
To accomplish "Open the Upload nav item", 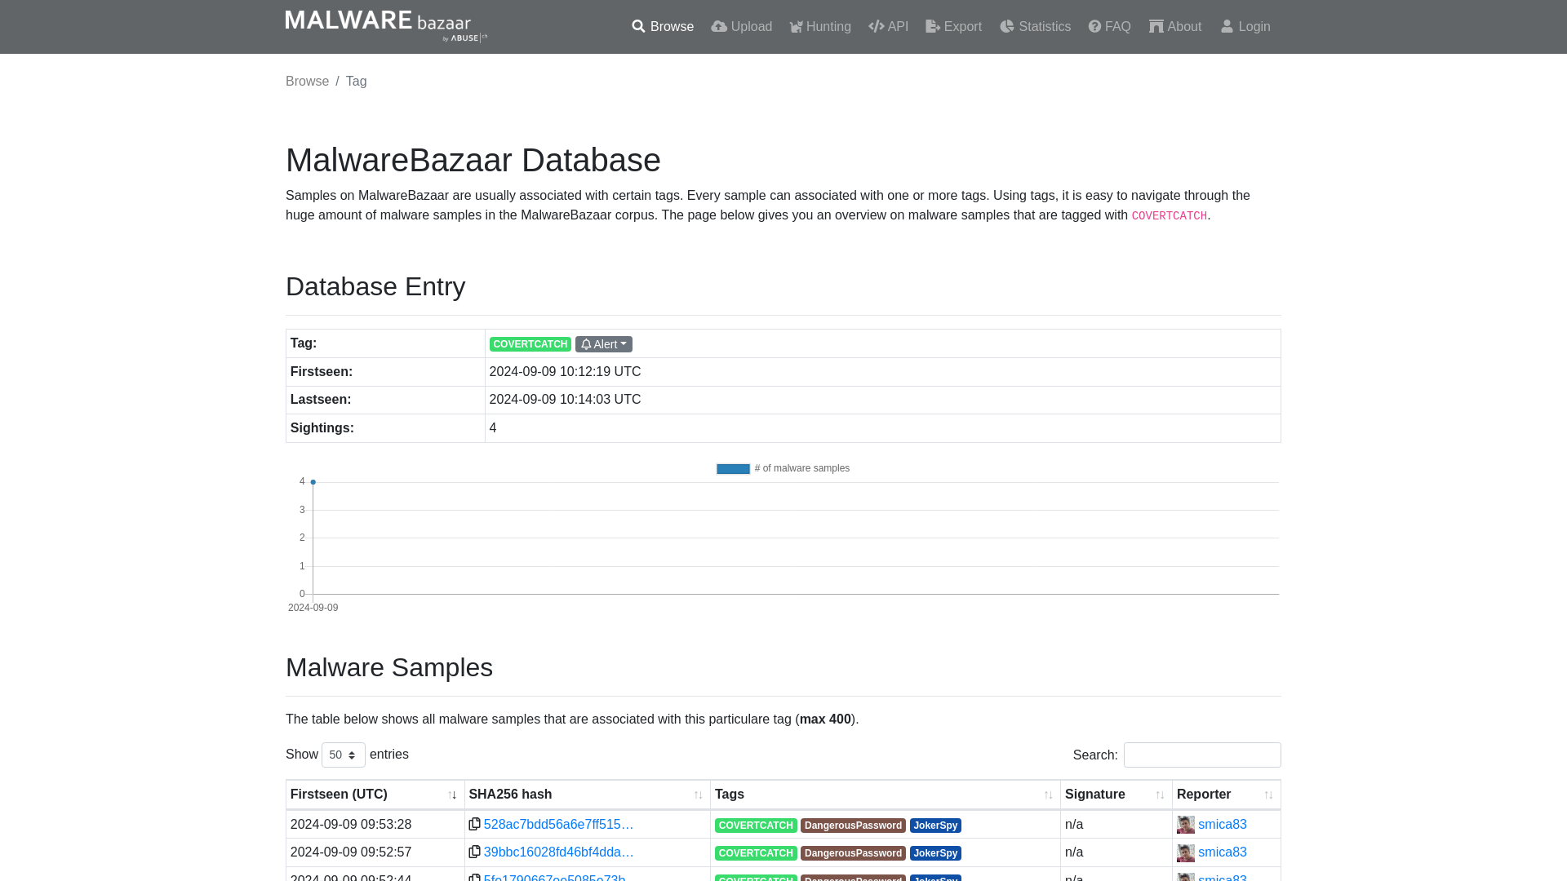I will click(741, 27).
